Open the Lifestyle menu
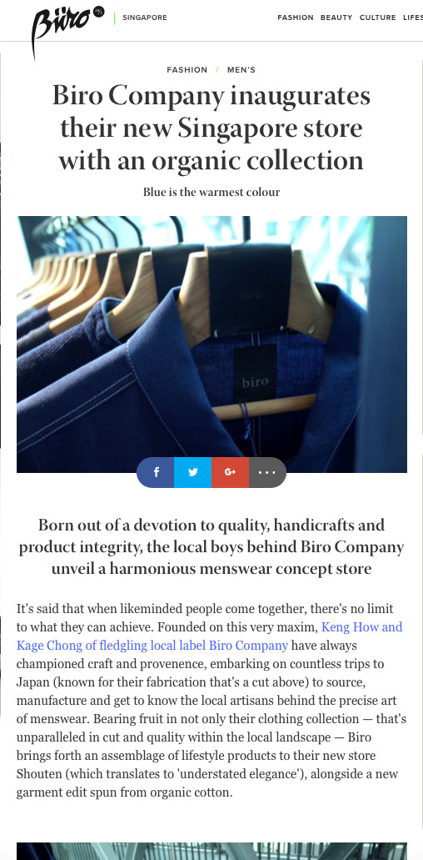Viewport: 423px width, 860px height. [x=413, y=18]
